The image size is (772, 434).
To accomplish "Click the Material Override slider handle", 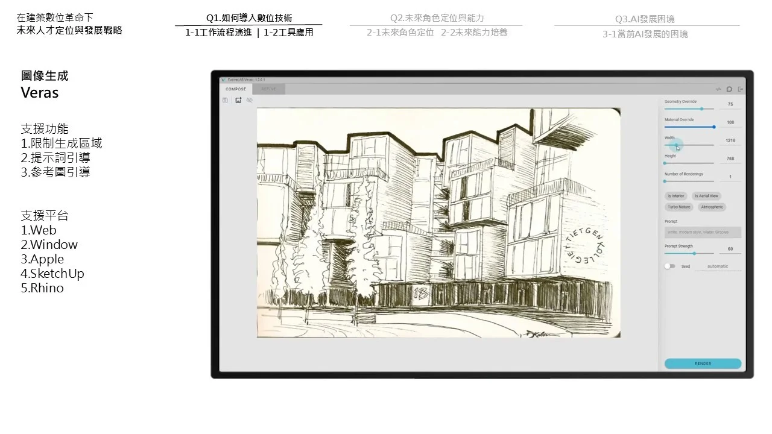I will pos(714,127).
